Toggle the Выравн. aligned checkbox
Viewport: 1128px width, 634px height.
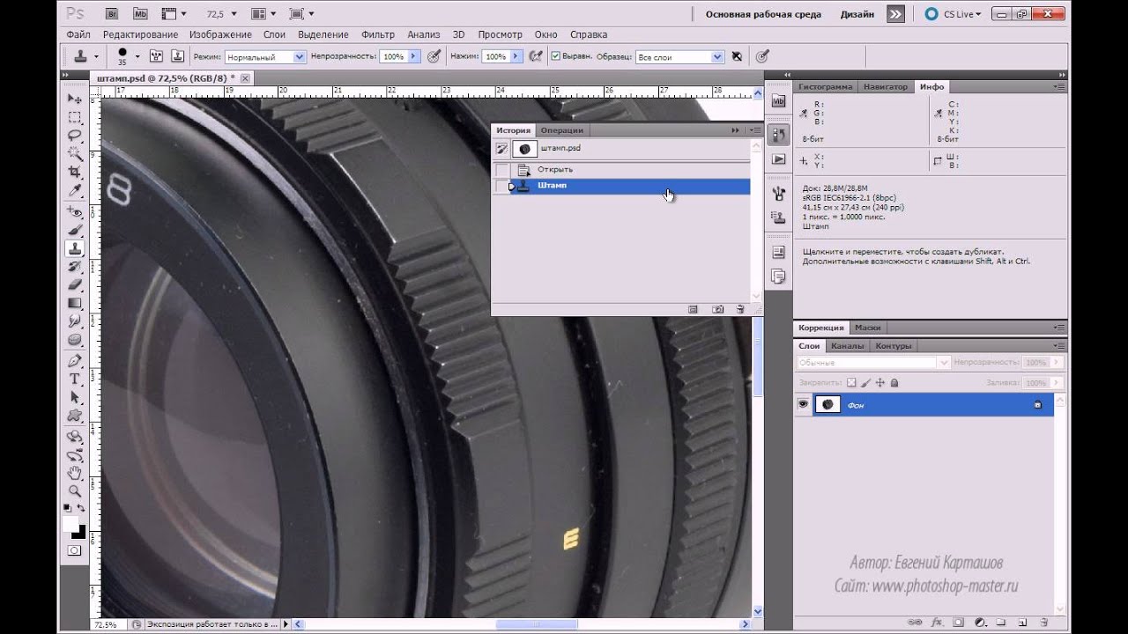[x=556, y=56]
